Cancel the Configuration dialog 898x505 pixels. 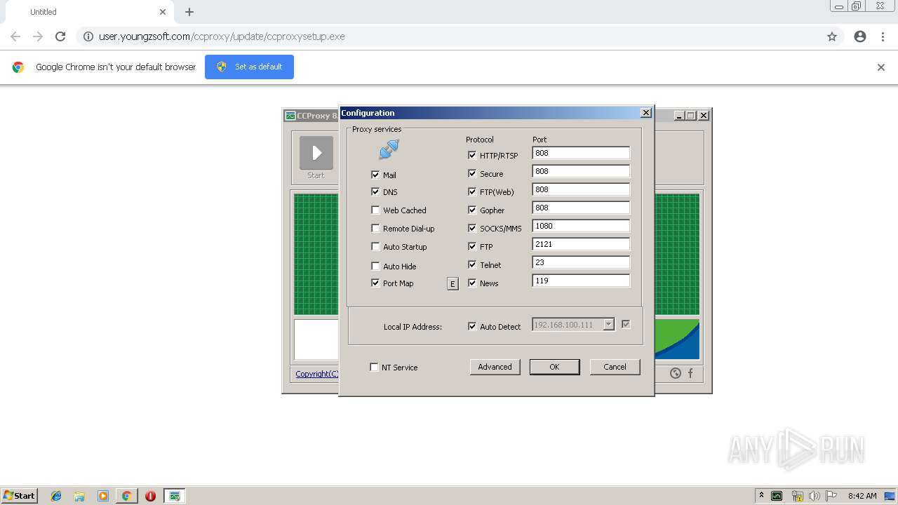(x=615, y=367)
